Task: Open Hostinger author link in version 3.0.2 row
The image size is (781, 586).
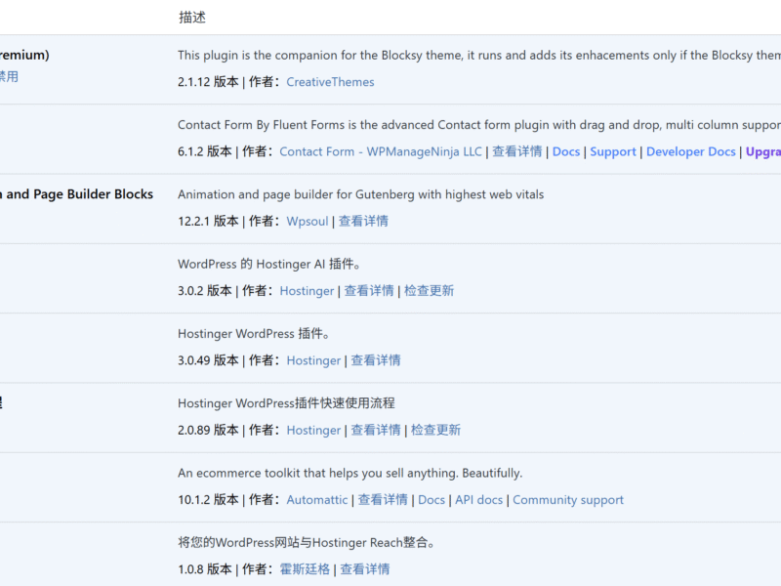Action: [307, 290]
